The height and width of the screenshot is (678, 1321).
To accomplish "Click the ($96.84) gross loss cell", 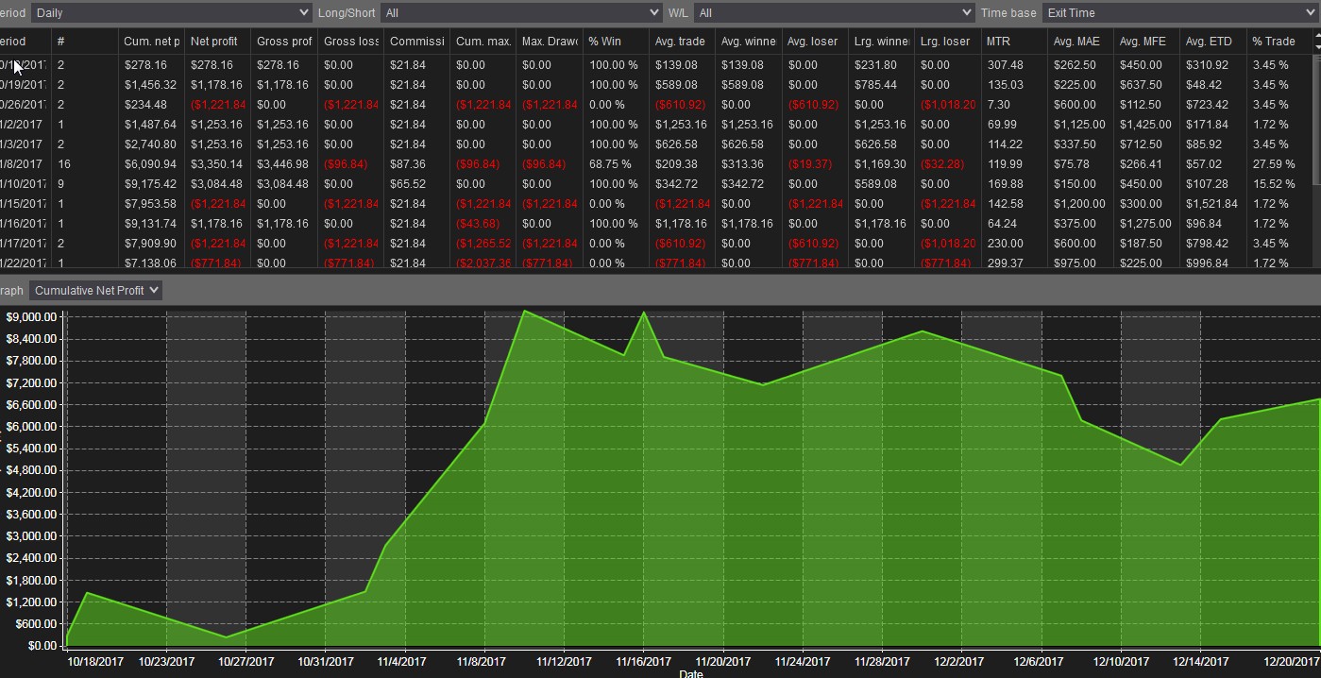I will tap(349, 164).
